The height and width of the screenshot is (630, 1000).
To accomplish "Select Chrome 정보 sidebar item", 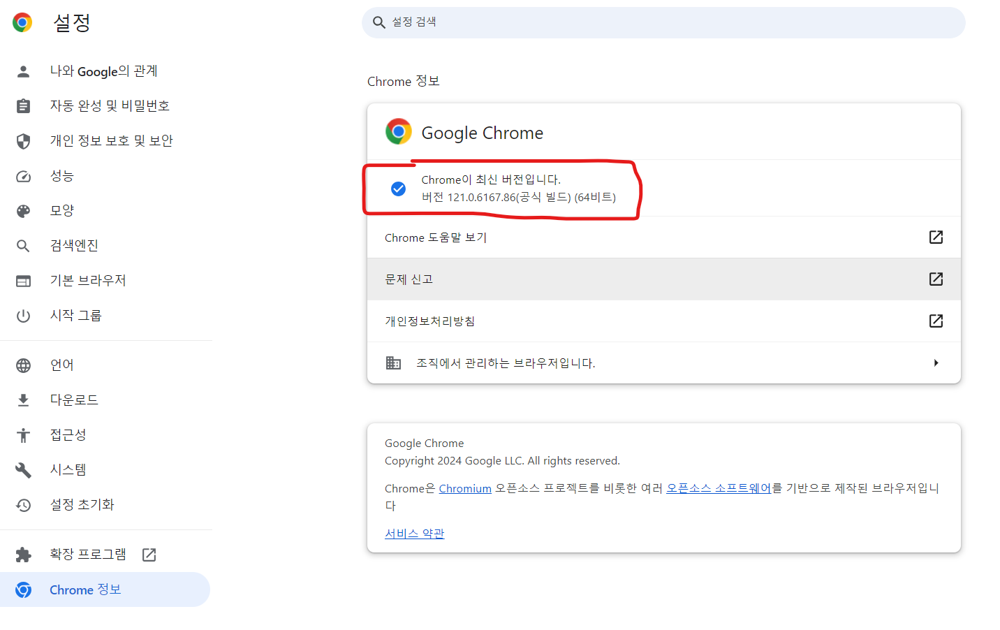I will [x=105, y=590].
